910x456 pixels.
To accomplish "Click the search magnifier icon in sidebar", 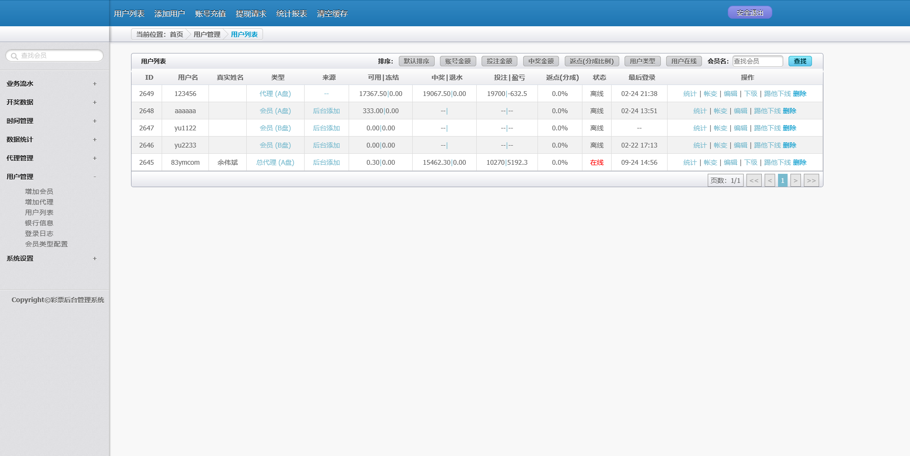I will 14,56.
